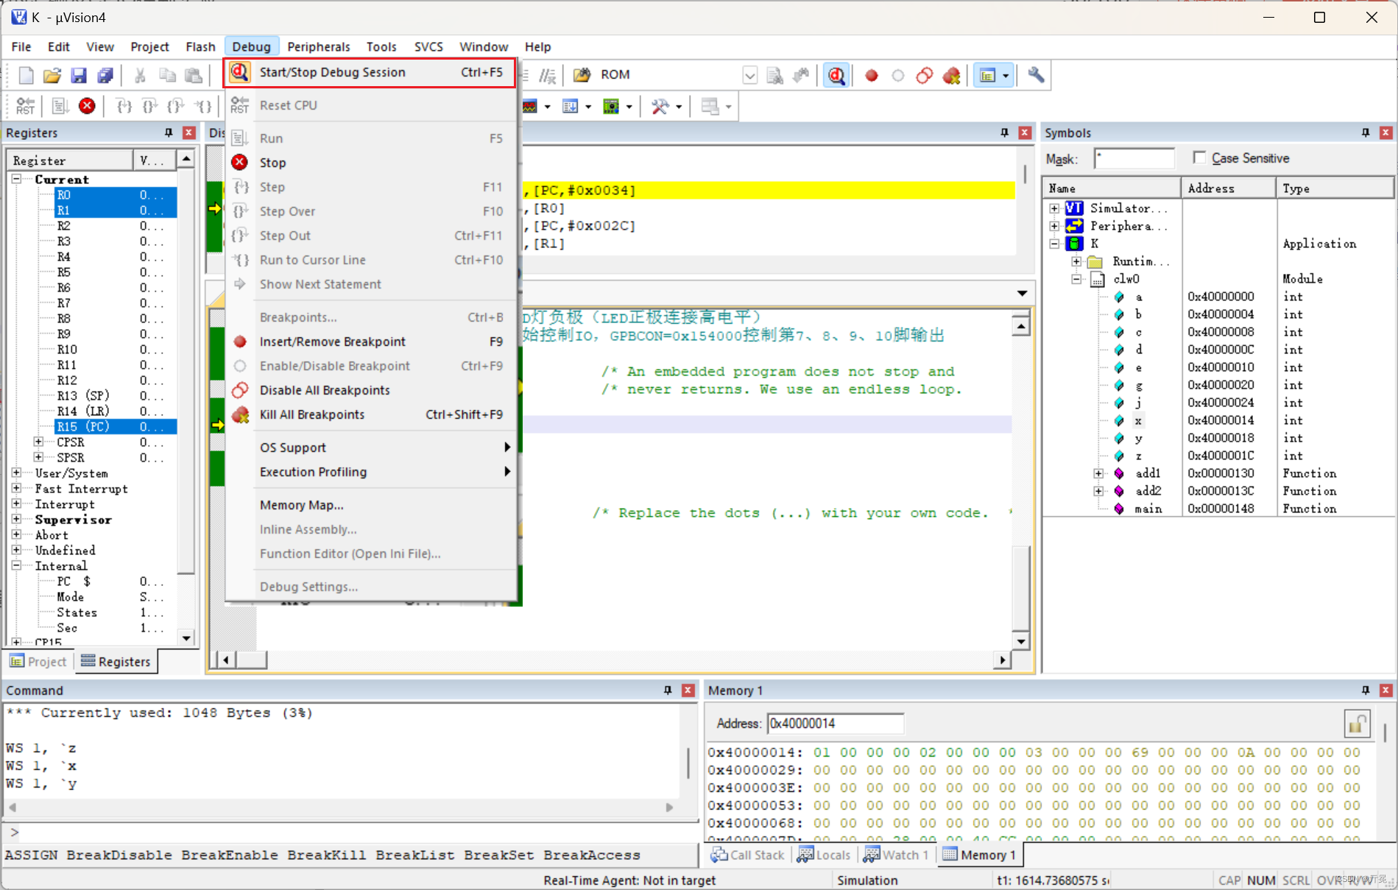Click the Symbols Mask input field
The image size is (1398, 890).
[x=1134, y=158]
